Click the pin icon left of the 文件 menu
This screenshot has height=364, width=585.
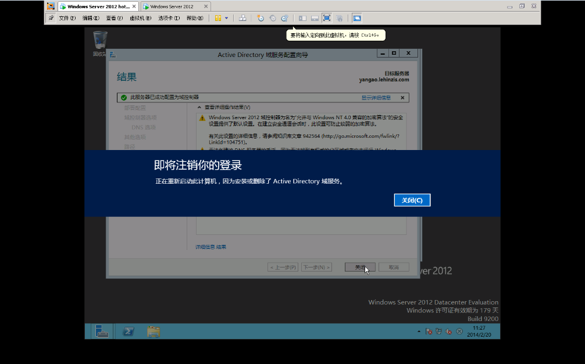51,18
